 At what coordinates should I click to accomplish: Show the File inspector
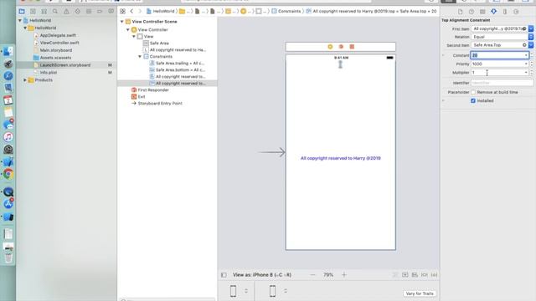point(460,12)
